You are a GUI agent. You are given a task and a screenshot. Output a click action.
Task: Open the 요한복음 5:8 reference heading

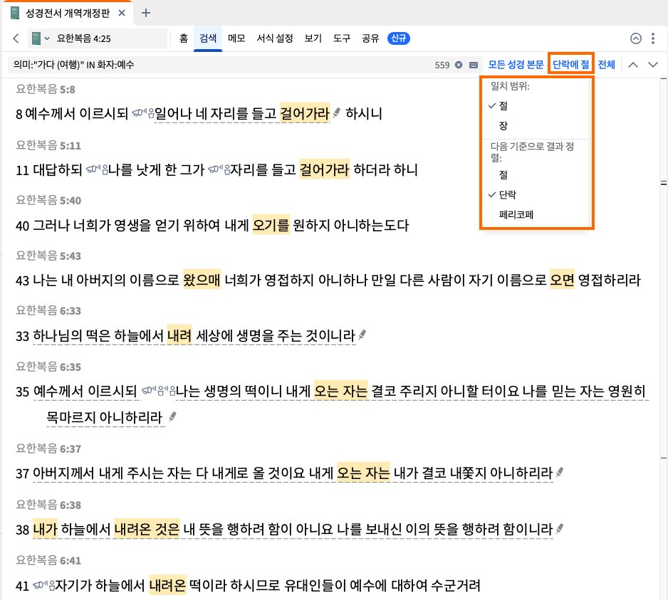pos(46,89)
